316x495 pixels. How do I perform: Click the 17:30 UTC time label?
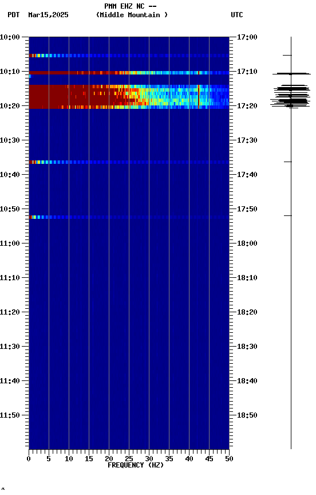[247, 140]
